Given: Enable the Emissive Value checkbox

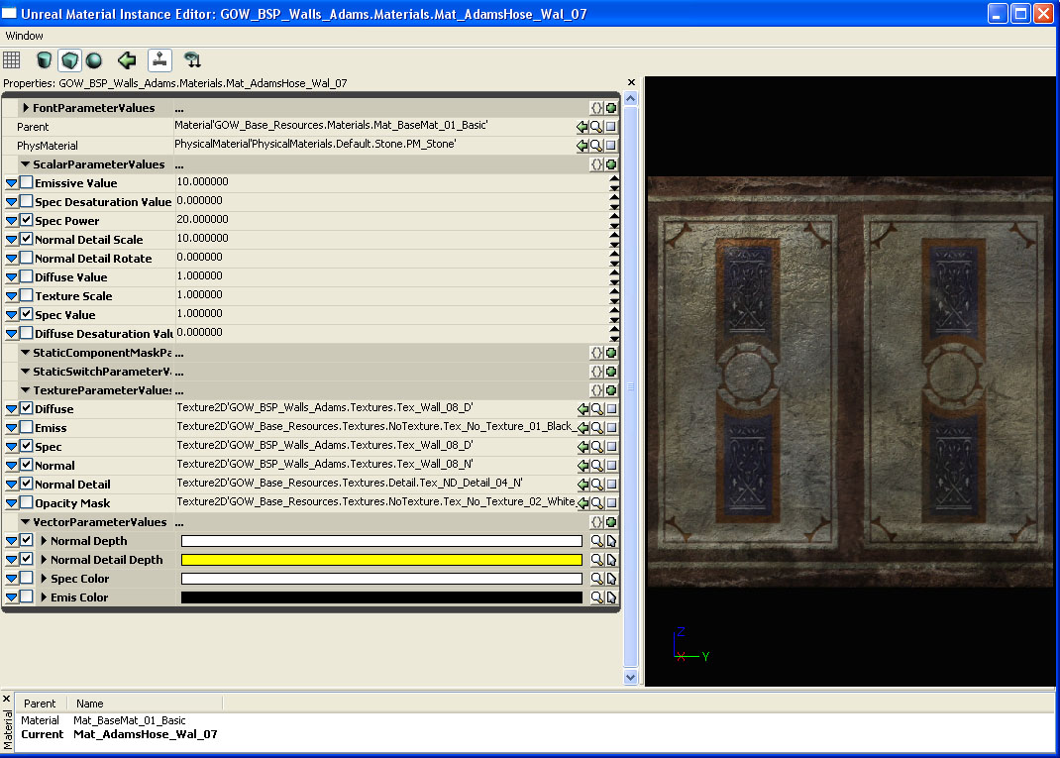Looking at the screenshot, I should [27, 182].
